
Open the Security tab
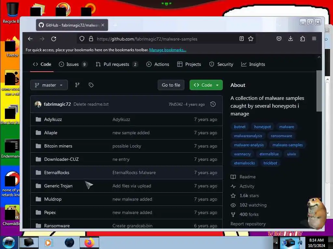click(221, 65)
